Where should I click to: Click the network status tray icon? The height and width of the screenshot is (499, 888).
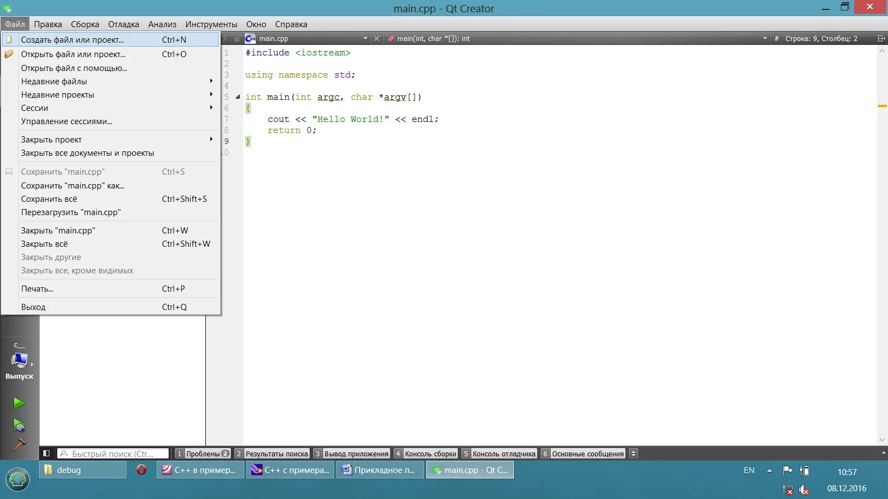tap(787, 490)
